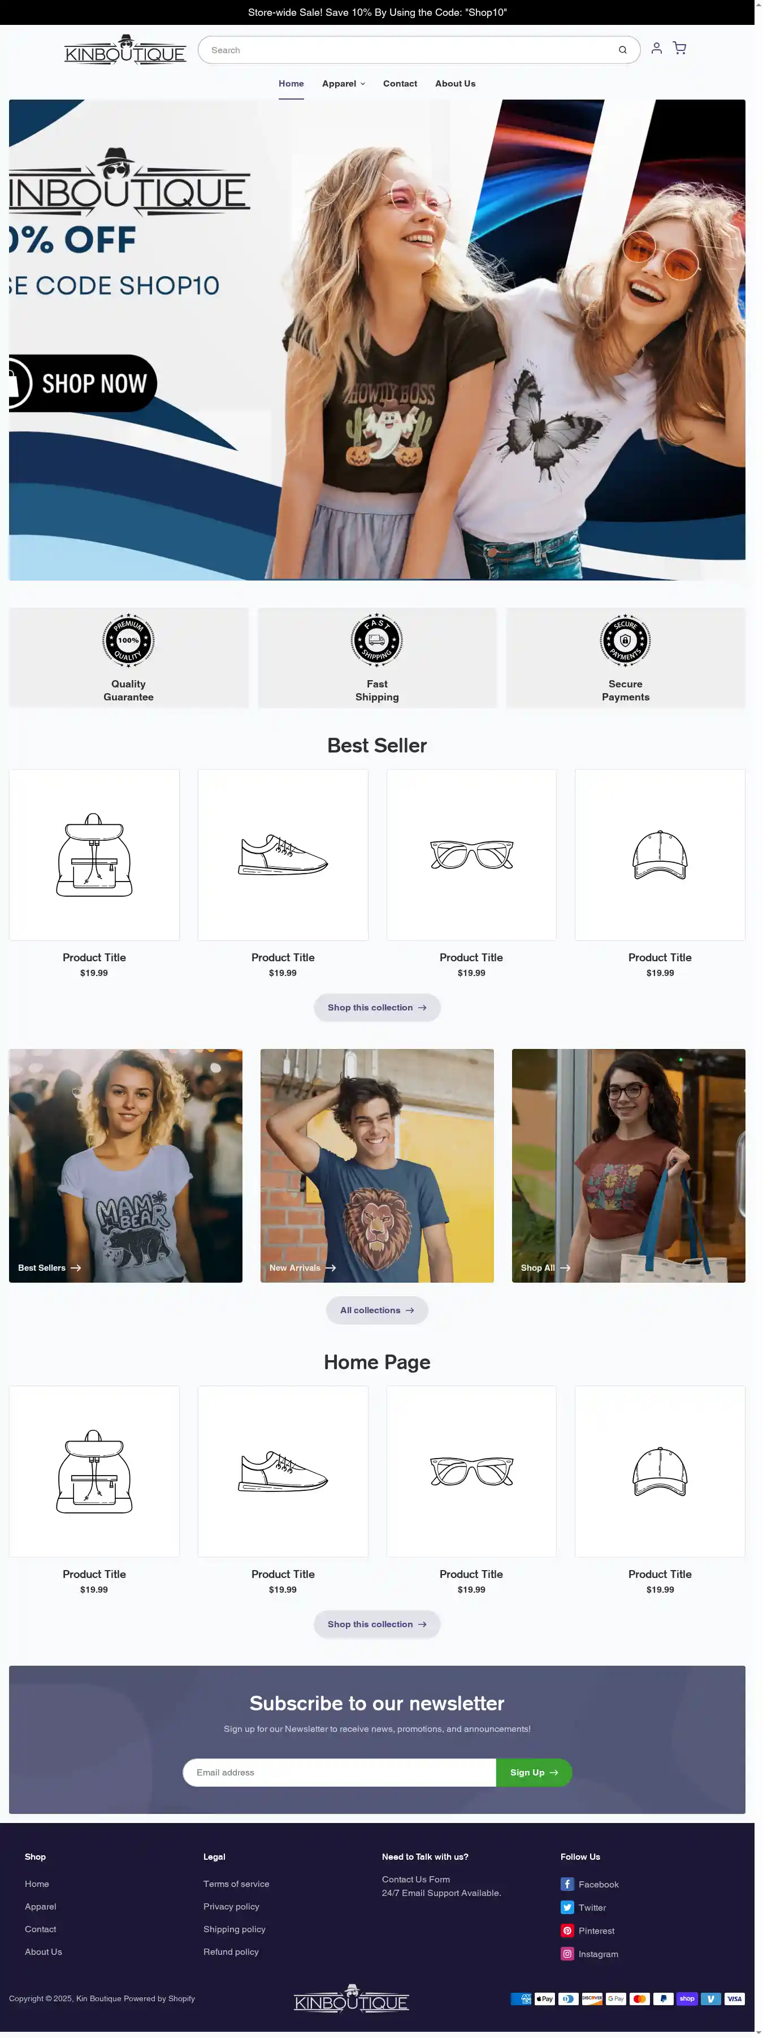Open the New Arrivals collection image

coord(377,1166)
